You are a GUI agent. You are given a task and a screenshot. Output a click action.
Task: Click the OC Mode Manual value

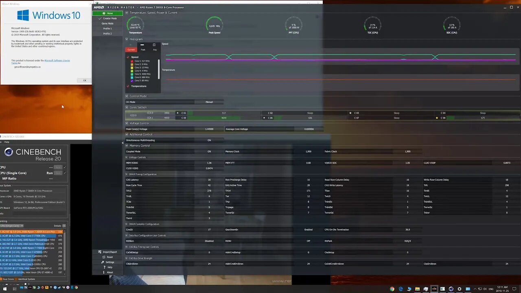tap(209, 102)
